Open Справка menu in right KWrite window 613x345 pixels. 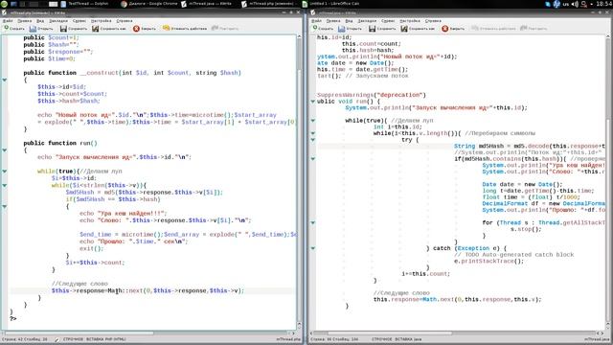[x=433, y=21]
